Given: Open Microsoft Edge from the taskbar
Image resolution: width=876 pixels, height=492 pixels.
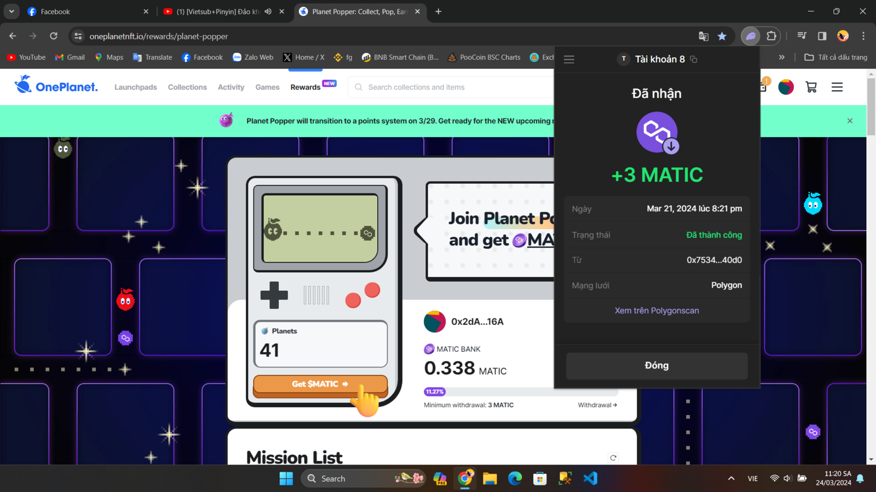Looking at the screenshot, I should point(515,478).
